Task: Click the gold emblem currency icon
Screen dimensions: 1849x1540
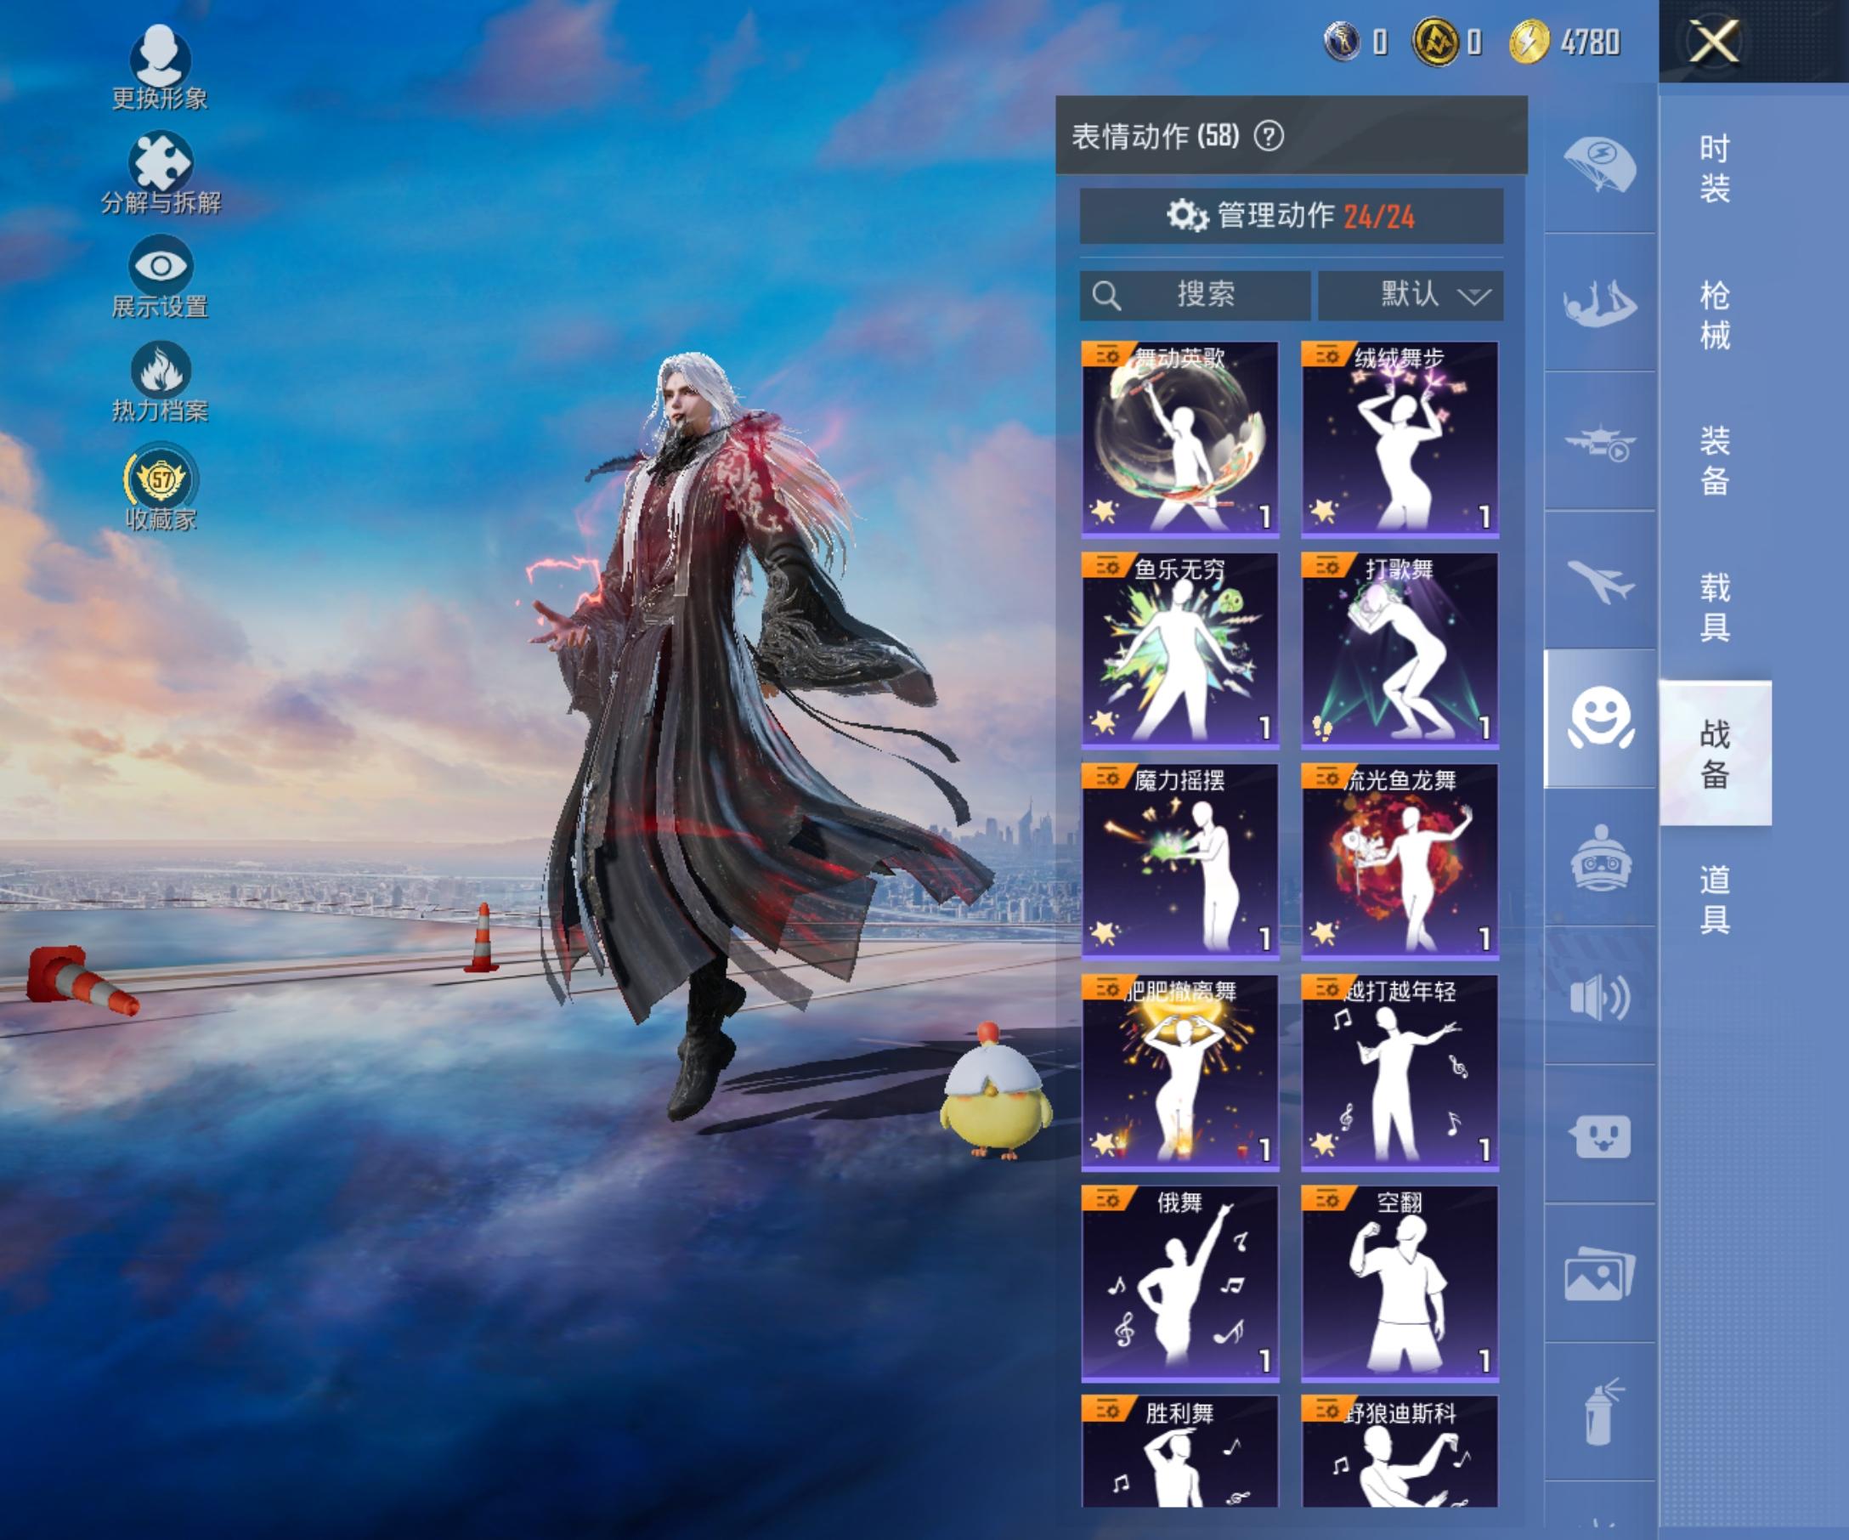Action: [1435, 42]
